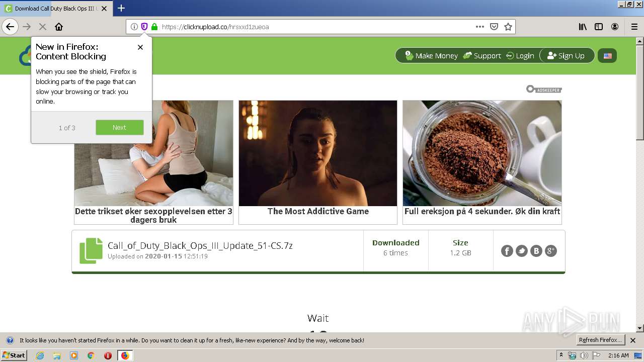Close the Content Blocking popup

point(140,47)
